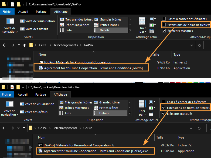Go back using Back arrow, top window
Image resolution: width=211 pixels, height=158 pixels.
[5, 45]
